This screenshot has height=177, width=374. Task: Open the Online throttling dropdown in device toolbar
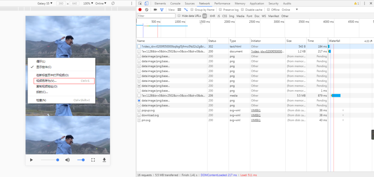click(x=101, y=3)
